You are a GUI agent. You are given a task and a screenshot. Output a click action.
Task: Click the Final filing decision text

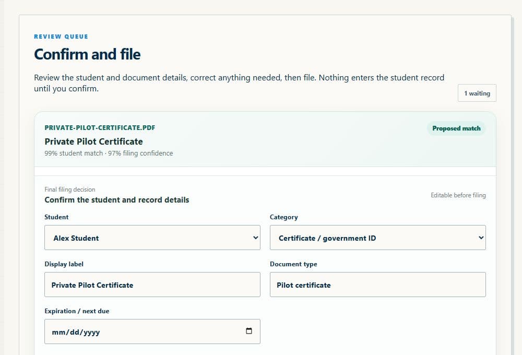pyautogui.click(x=70, y=190)
